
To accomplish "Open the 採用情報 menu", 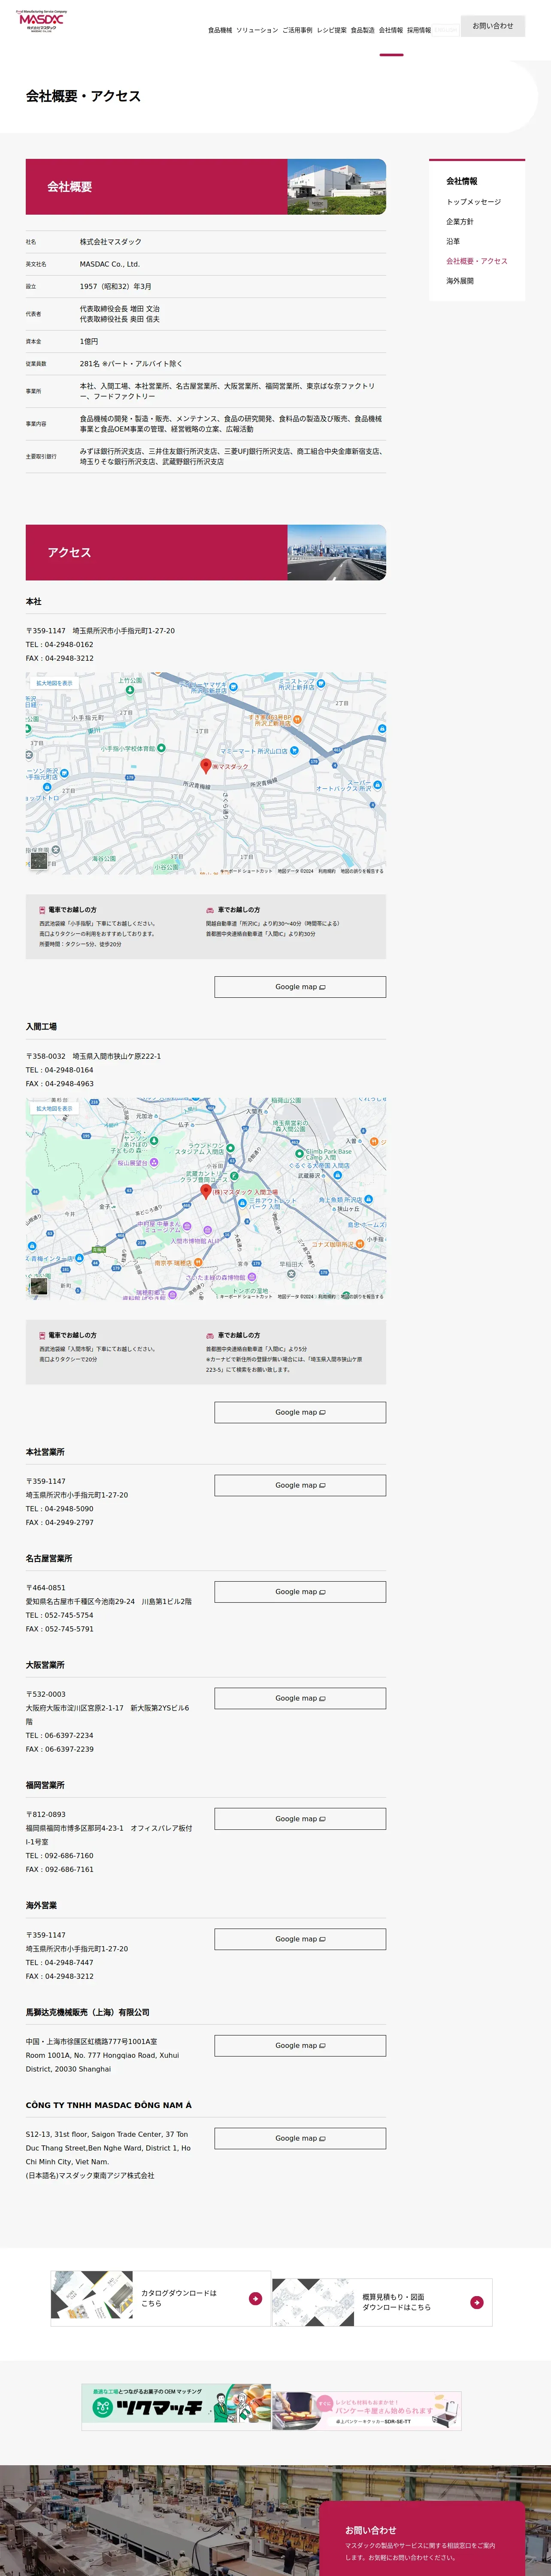I will (419, 30).
